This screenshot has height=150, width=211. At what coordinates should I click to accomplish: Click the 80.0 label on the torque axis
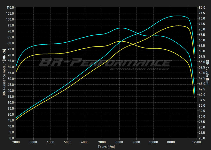click(201, 7)
